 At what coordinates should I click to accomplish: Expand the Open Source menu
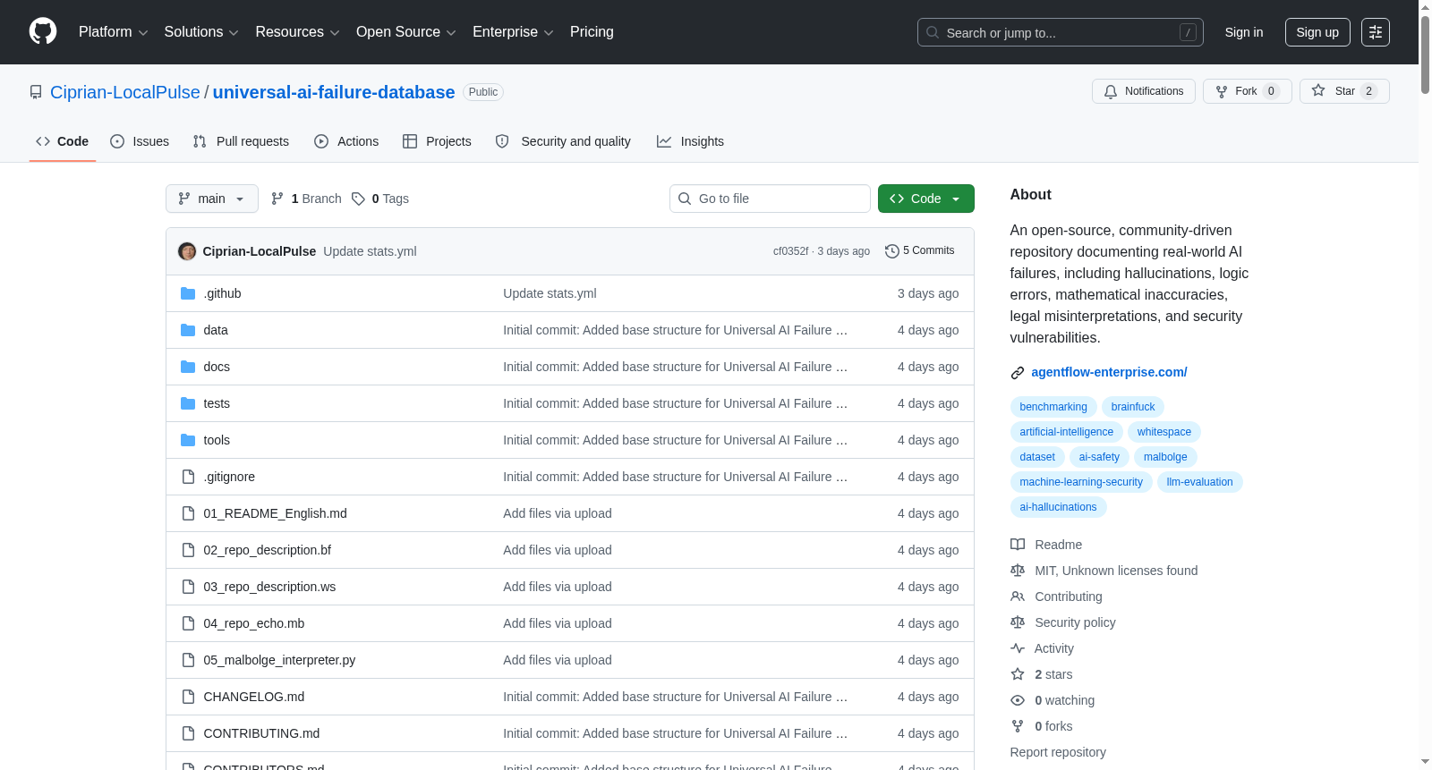tap(406, 32)
